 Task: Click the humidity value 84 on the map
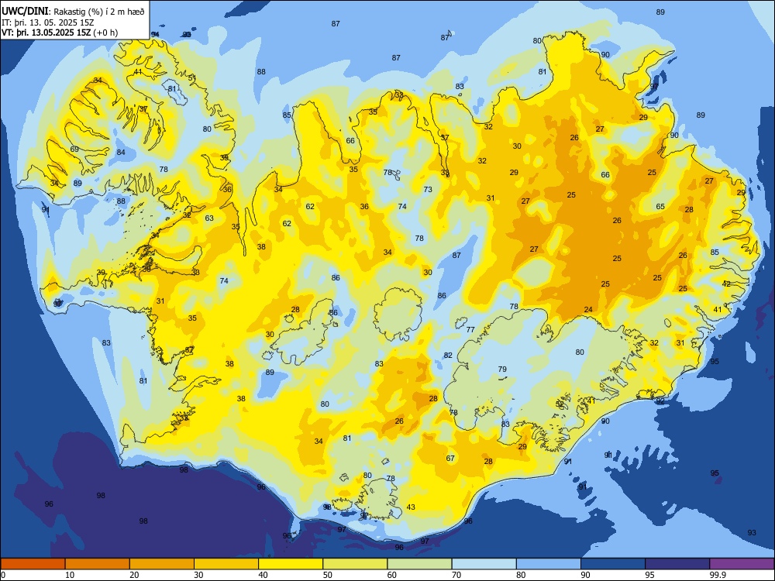tap(121, 152)
